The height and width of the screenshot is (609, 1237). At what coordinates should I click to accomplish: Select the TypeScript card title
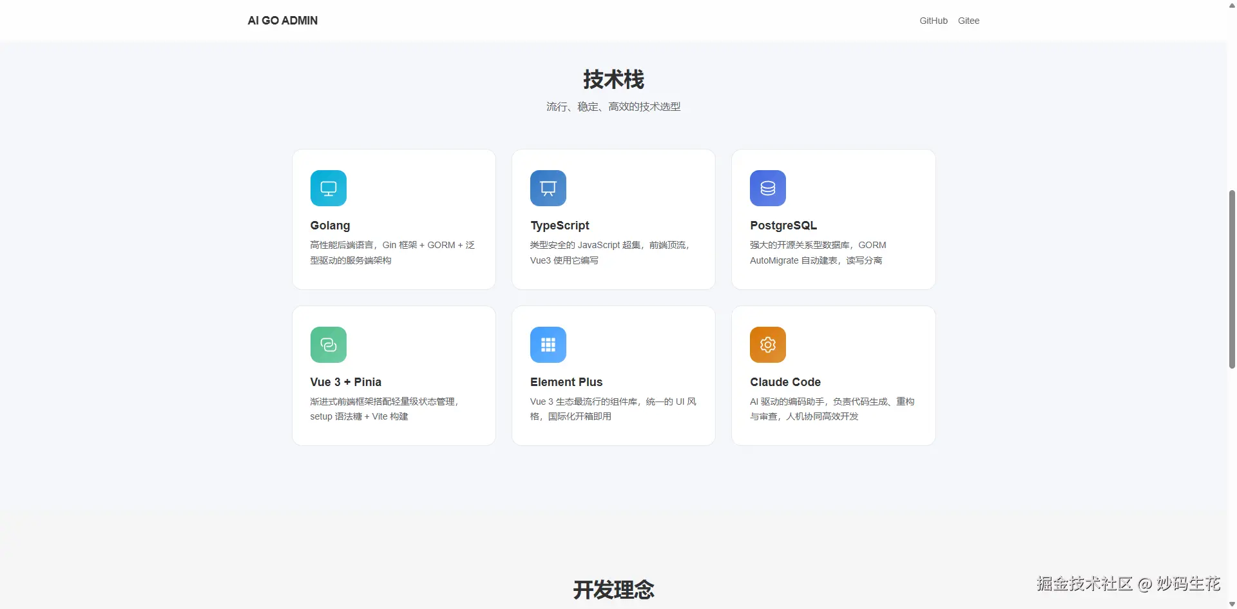560,226
